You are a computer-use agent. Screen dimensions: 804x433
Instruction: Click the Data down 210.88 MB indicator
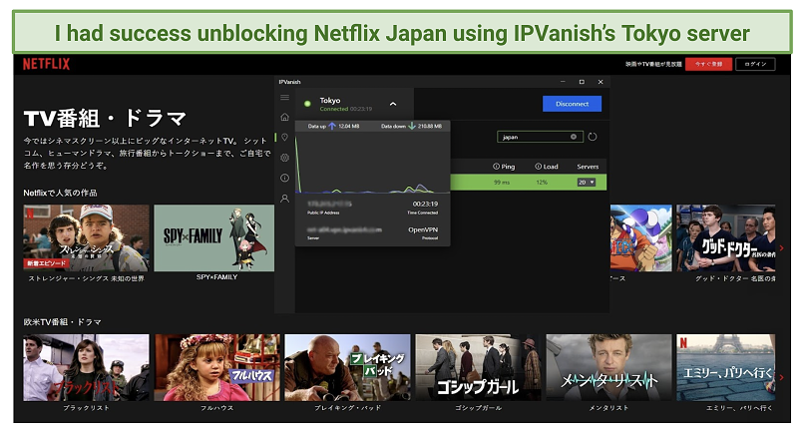411,126
